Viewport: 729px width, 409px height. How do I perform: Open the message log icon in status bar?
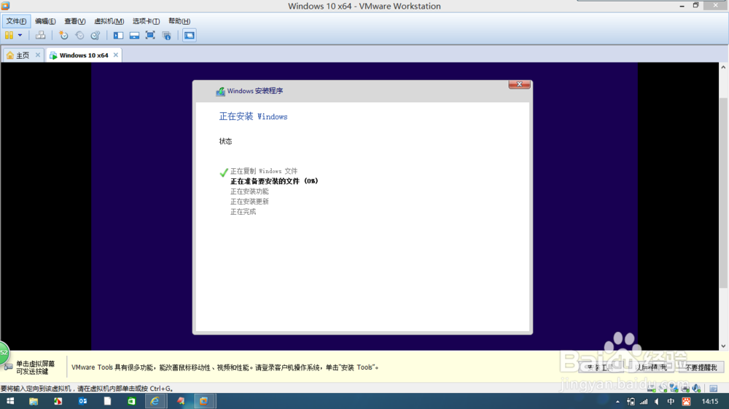(713, 388)
